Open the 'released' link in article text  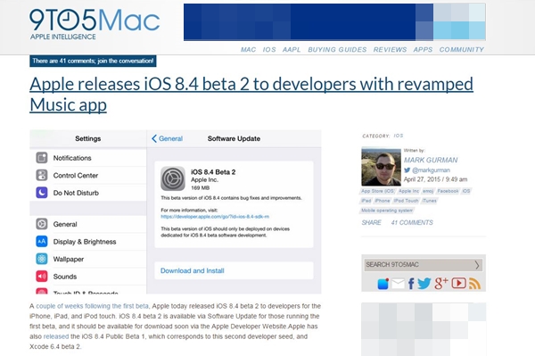click(56, 336)
